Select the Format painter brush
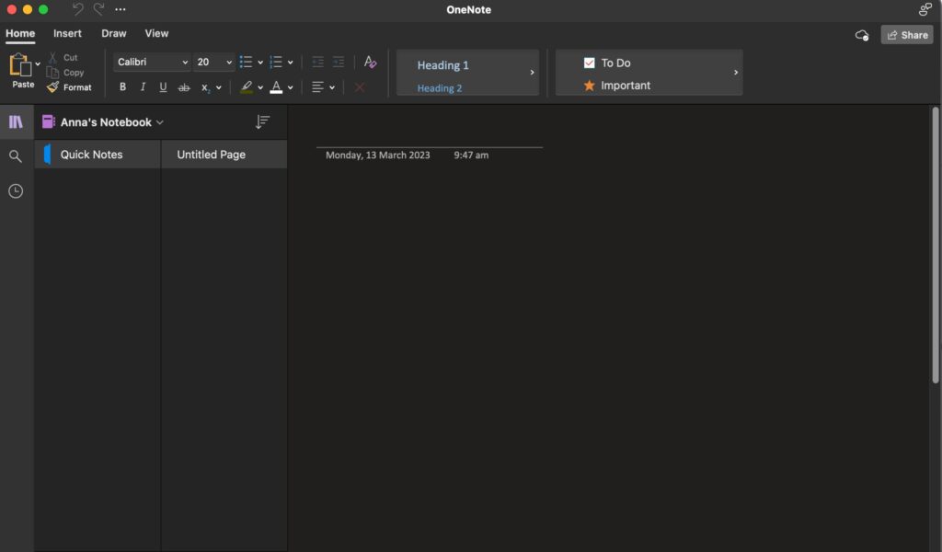The width and height of the screenshot is (942, 552). coord(70,87)
